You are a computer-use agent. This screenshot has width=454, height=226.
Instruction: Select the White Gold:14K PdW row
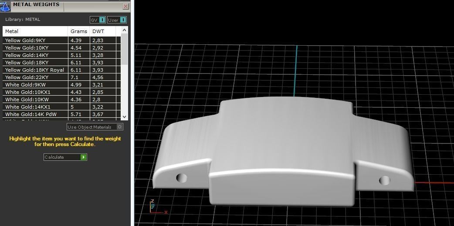tap(62, 114)
